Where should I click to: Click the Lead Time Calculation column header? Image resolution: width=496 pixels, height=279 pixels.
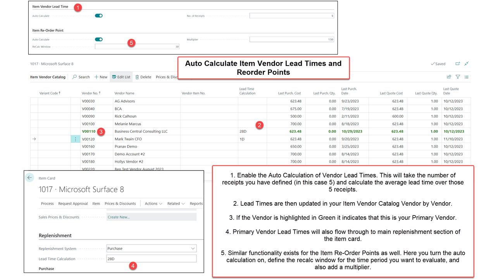[x=247, y=91]
